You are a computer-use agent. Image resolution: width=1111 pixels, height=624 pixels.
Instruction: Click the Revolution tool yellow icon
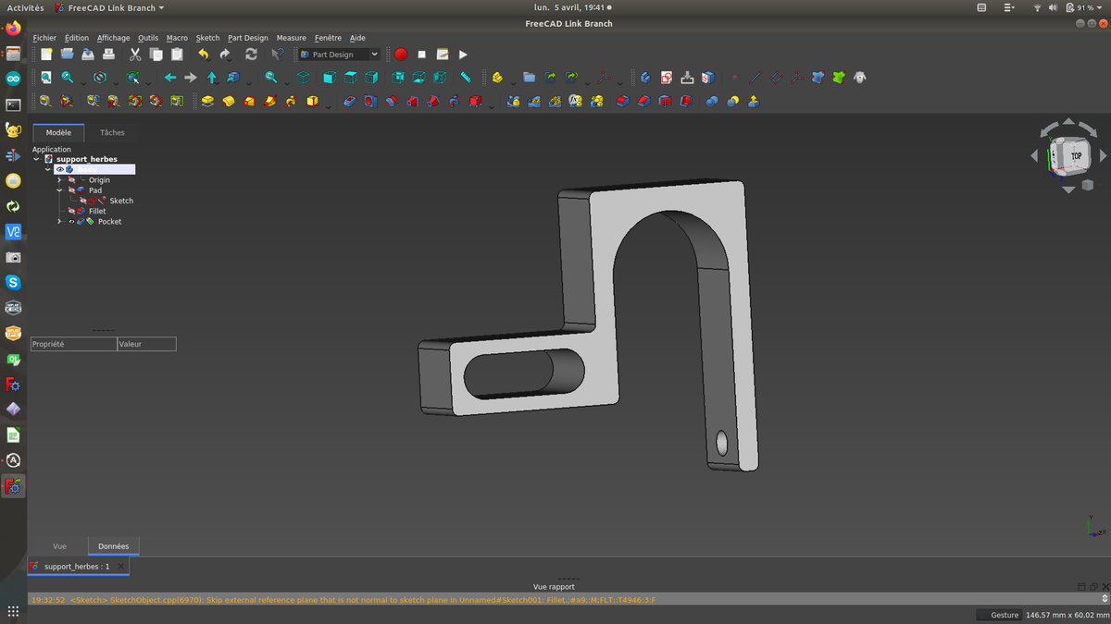tap(229, 101)
